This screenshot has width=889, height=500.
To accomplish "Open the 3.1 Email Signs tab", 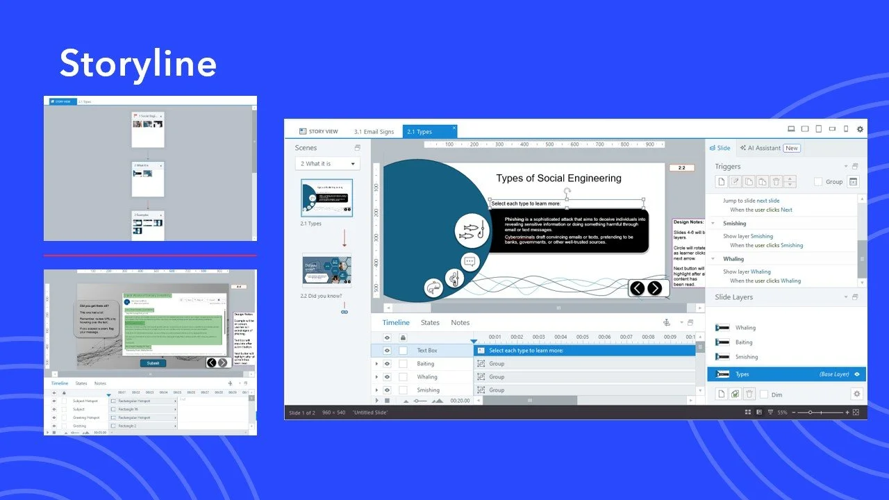I will tap(374, 131).
